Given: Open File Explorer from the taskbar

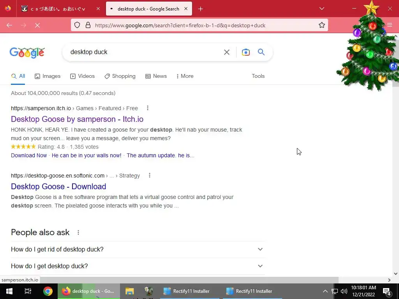Looking at the screenshot, I should [129, 291].
